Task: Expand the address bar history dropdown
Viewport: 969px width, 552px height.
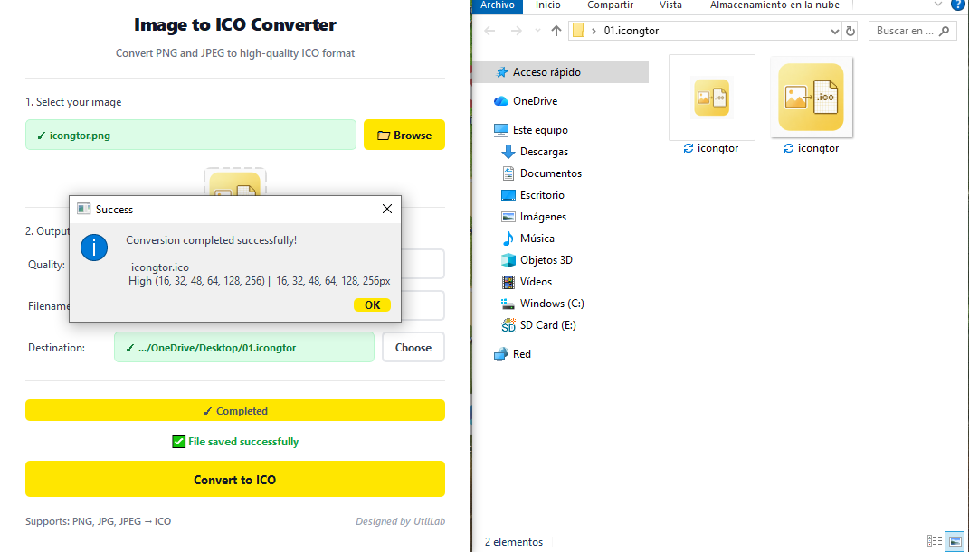Action: point(834,31)
